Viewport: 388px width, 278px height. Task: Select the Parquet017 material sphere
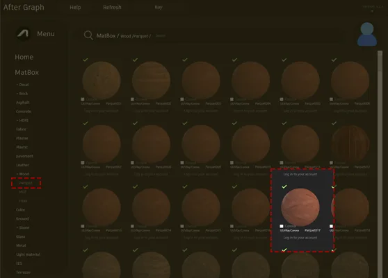(300, 207)
